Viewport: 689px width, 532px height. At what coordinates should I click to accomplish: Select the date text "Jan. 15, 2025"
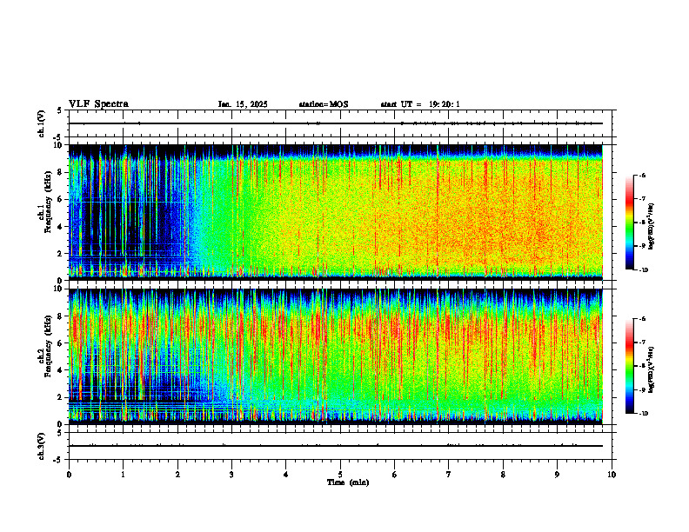[243, 104]
